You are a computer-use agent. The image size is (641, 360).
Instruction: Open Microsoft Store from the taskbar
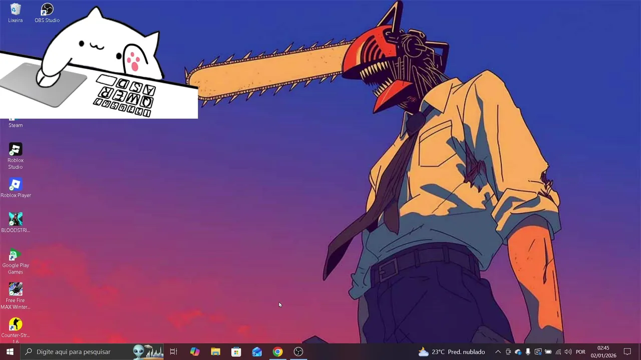click(236, 352)
